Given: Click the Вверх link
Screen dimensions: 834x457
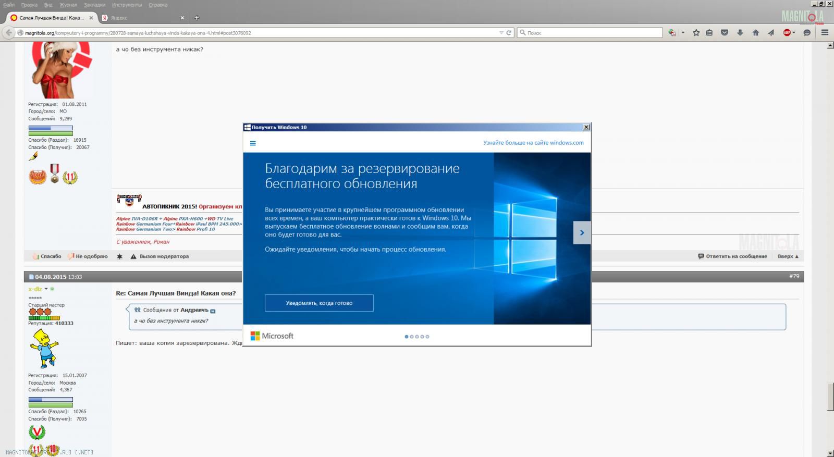Looking at the screenshot, I should [x=788, y=256].
